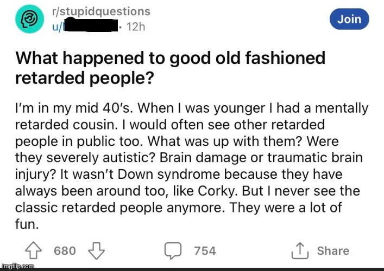The width and height of the screenshot is (384, 271).
Task: Open the redacted poster's user profile
Action: point(85,26)
